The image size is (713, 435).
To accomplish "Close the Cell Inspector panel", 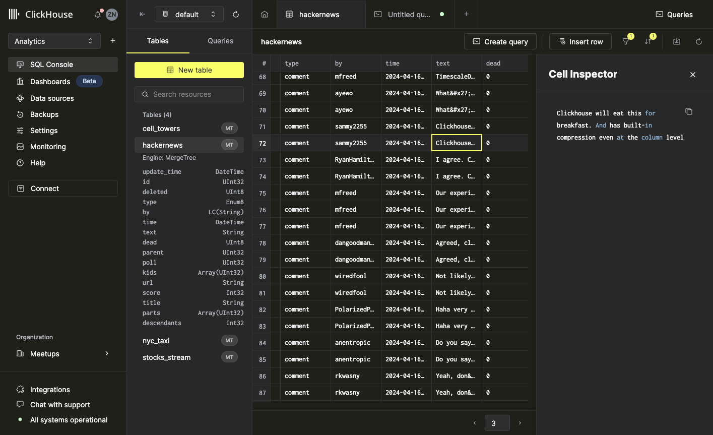I will [693, 75].
